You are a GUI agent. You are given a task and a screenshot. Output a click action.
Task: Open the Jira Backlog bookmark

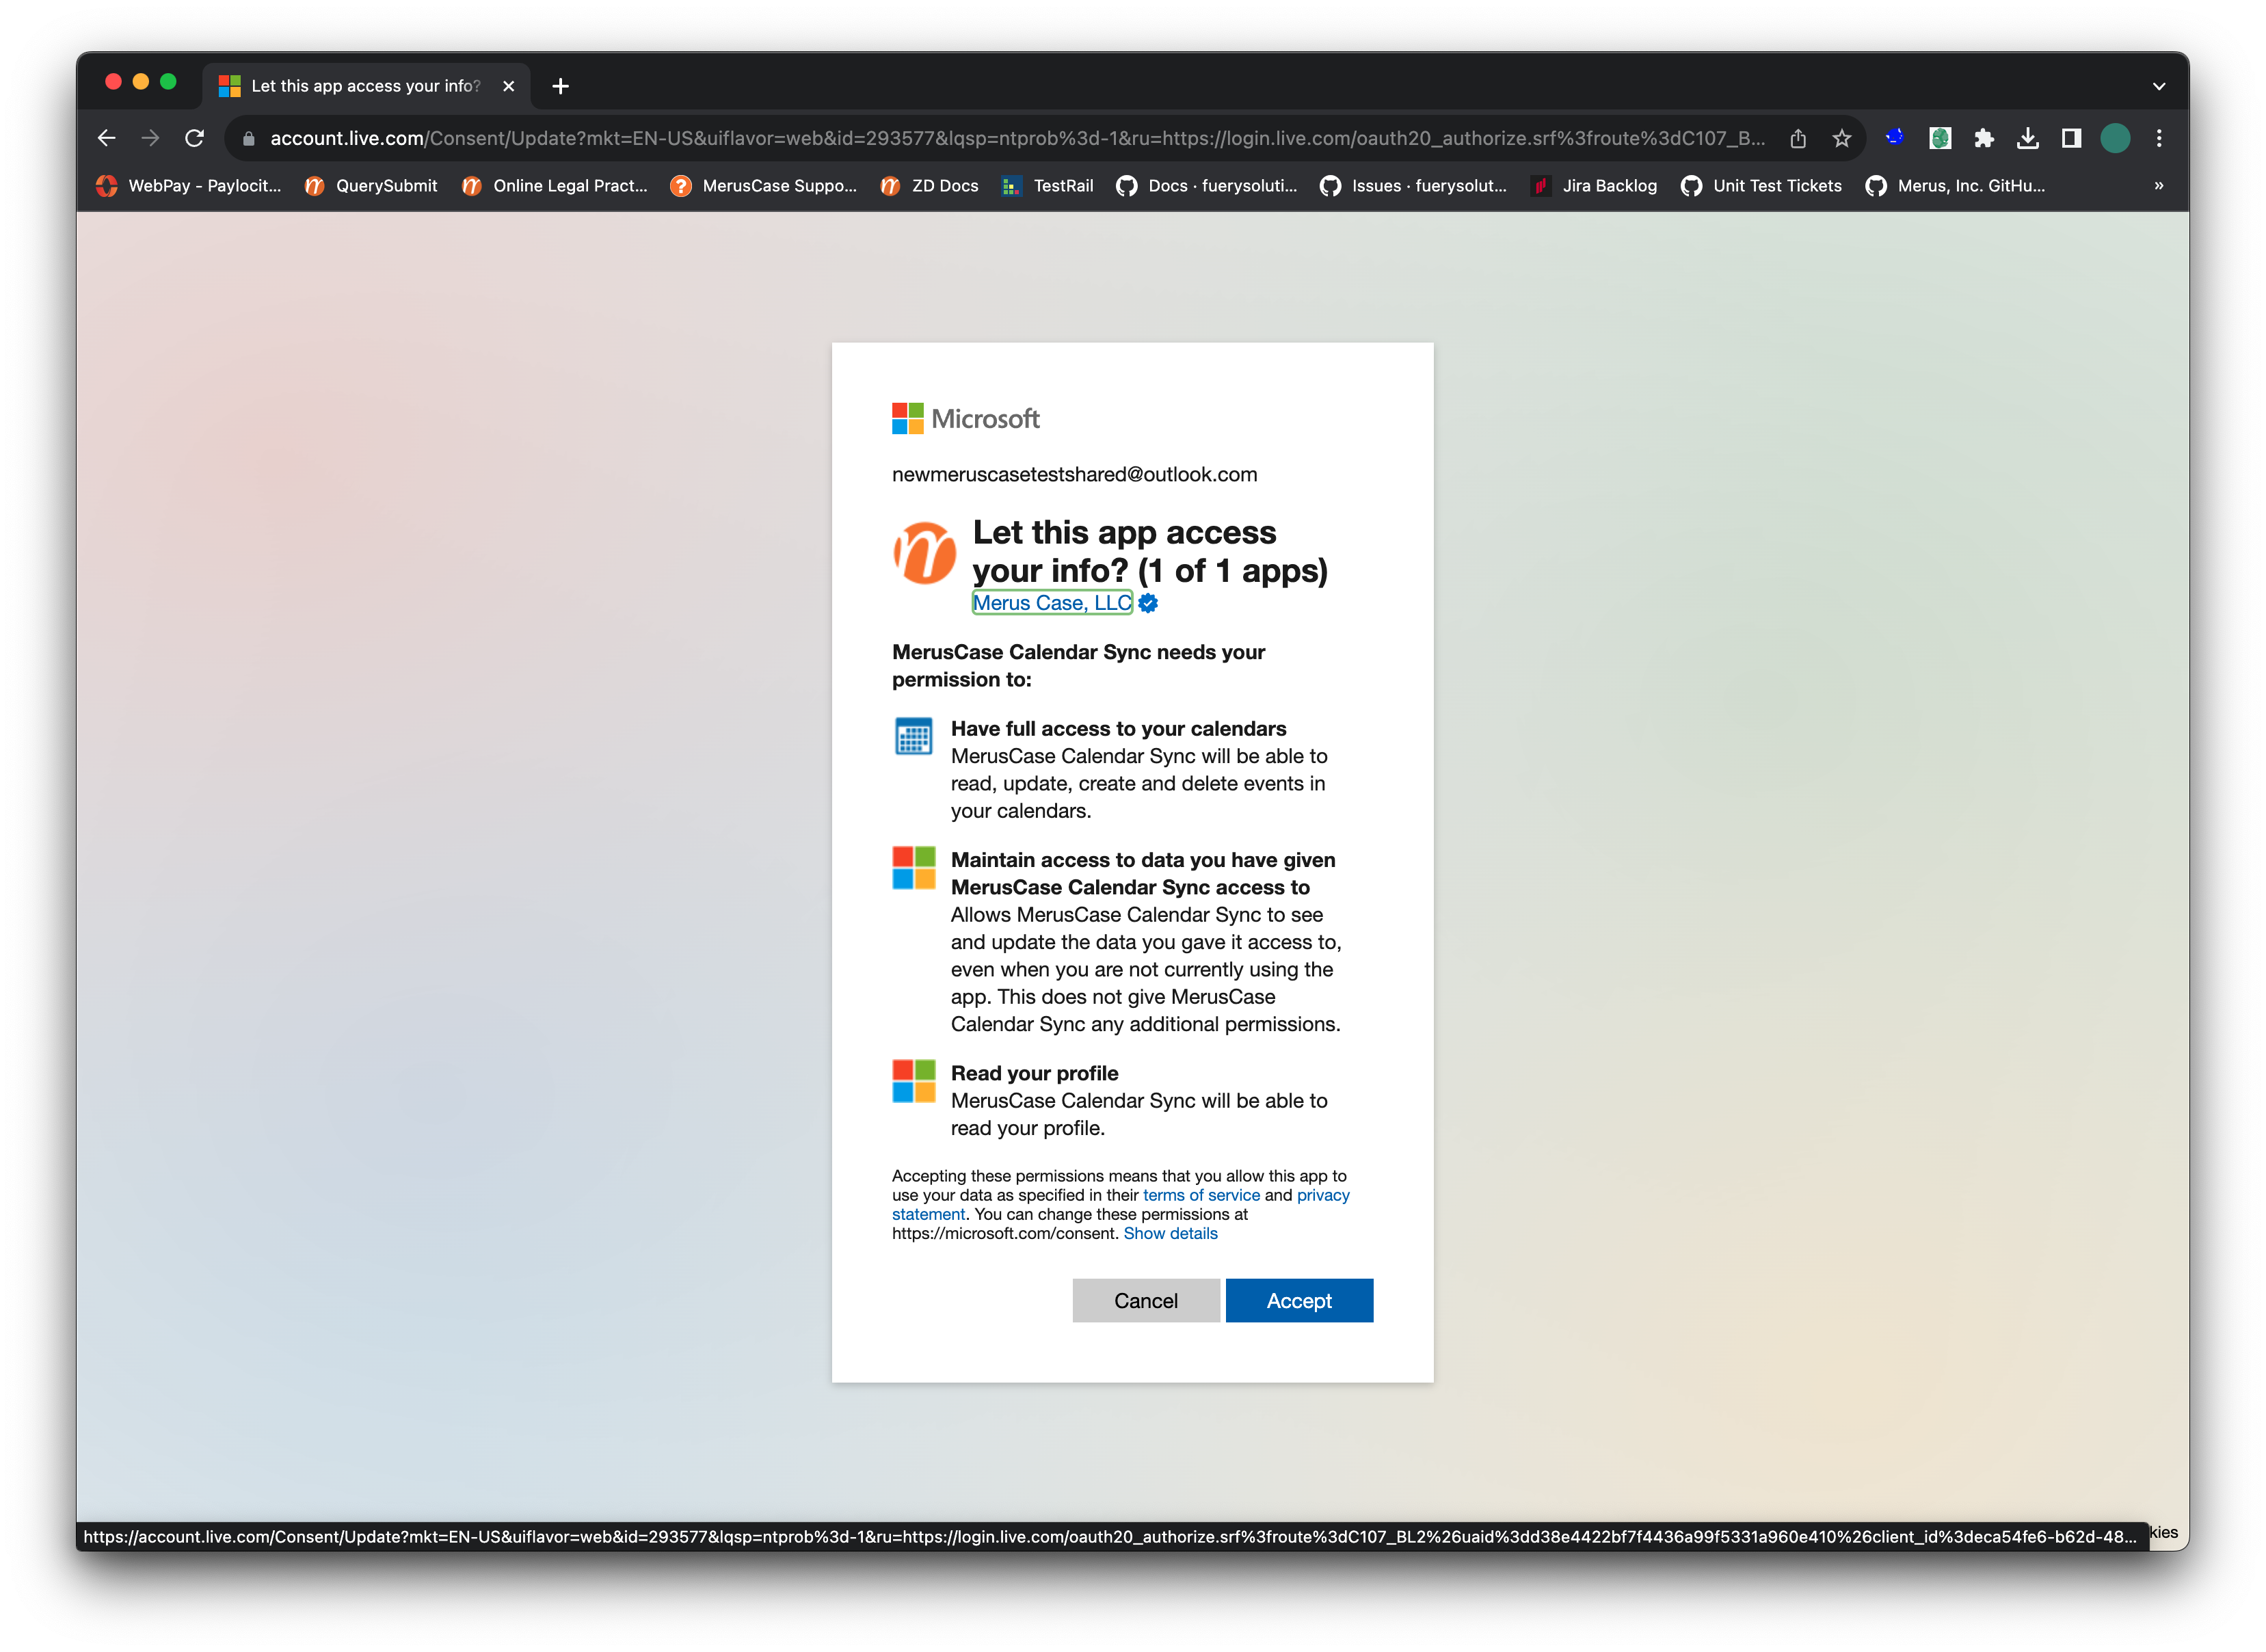[x=1594, y=185]
